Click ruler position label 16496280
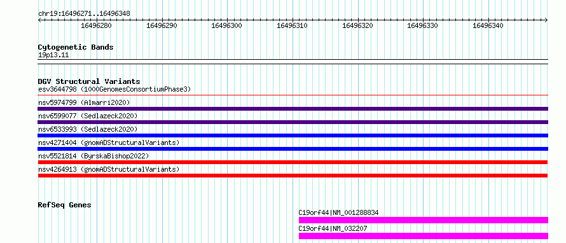The image size is (566, 243). (x=97, y=25)
